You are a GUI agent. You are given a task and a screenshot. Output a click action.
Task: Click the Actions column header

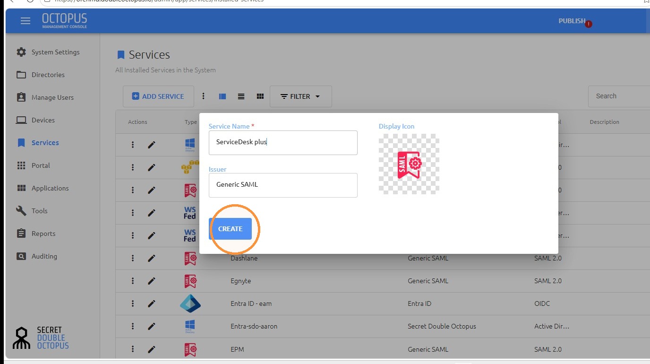[137, 122]
